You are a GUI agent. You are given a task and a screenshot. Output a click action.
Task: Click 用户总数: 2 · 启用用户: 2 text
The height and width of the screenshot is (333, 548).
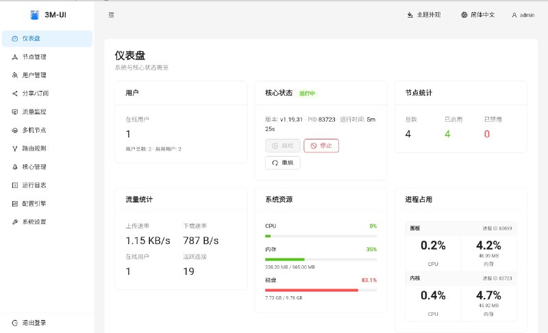point(153,149)
